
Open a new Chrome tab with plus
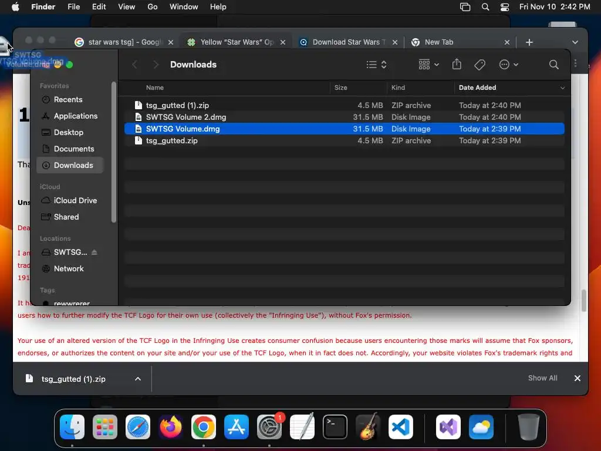(x=529, y=42)
